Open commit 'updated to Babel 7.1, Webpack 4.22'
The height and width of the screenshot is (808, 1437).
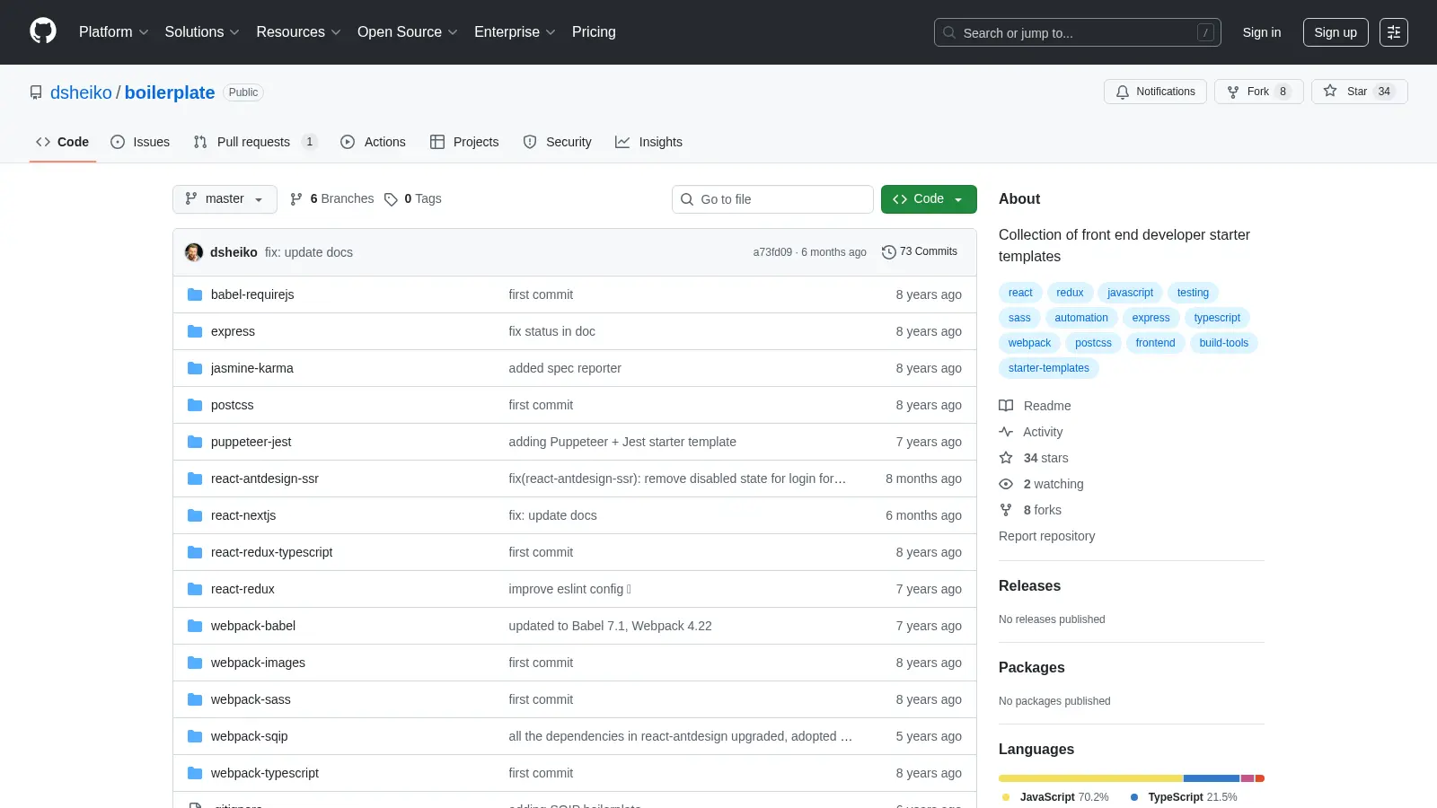(x=610, y=626)
